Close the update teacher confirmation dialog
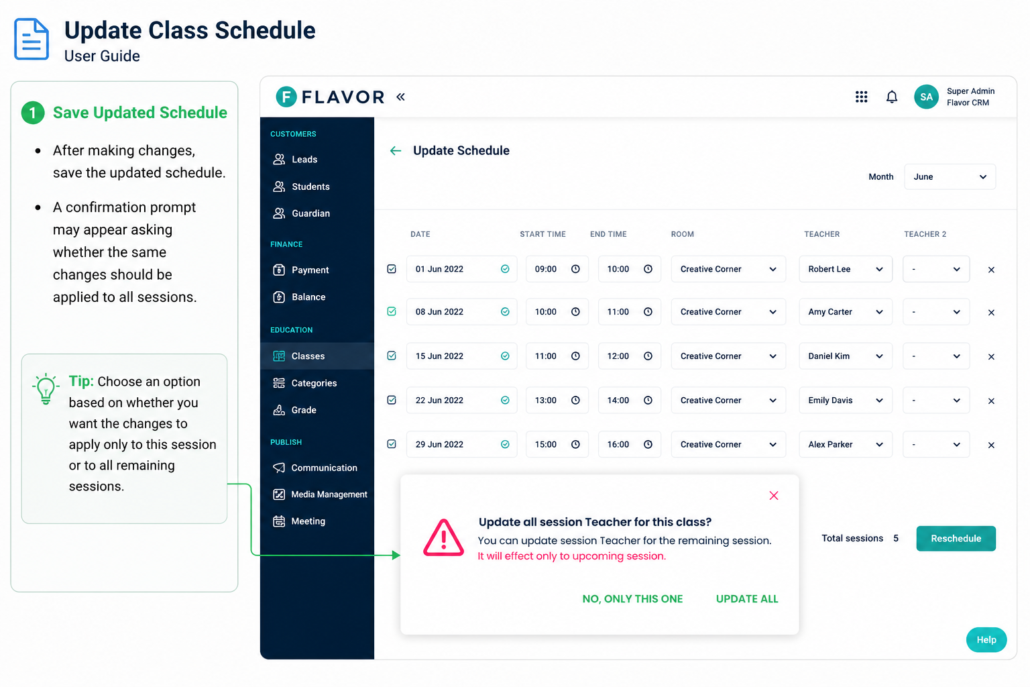This screenshot has width=1030, height=687. pos(774,496)
